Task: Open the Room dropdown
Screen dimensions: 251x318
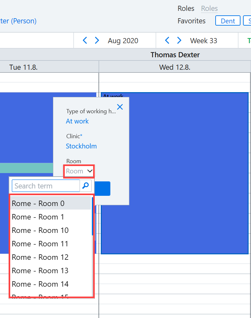Action: (x=79, y=171)
